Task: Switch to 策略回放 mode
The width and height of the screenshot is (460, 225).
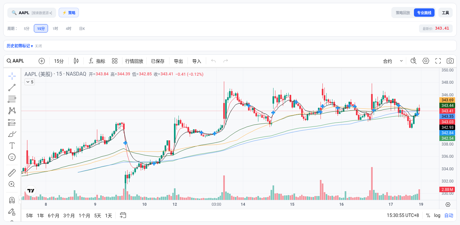Action: (403, 13)
